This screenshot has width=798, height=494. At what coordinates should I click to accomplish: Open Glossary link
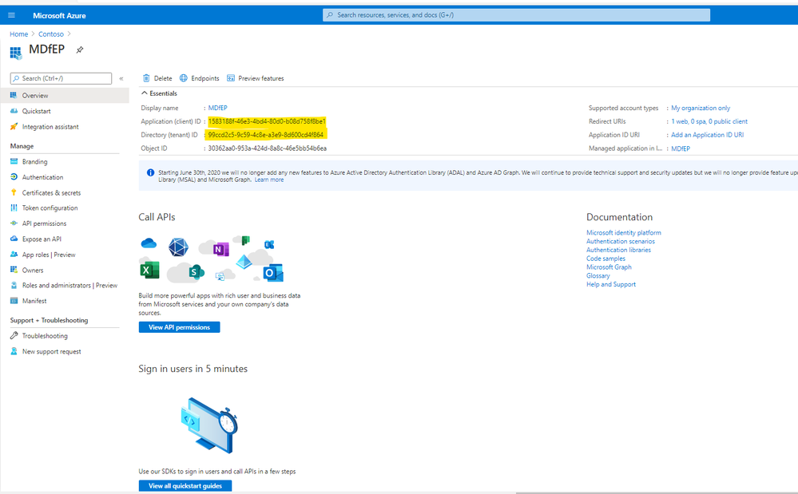coord(598,276)
